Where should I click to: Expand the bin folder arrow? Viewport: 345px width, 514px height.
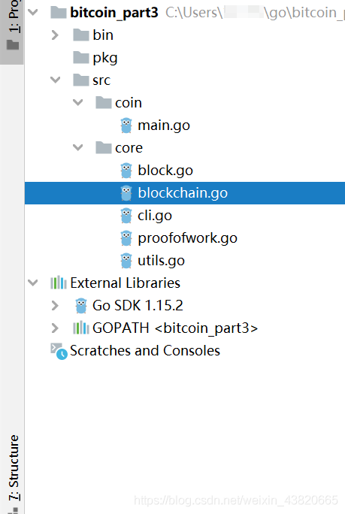coord(55,35)
